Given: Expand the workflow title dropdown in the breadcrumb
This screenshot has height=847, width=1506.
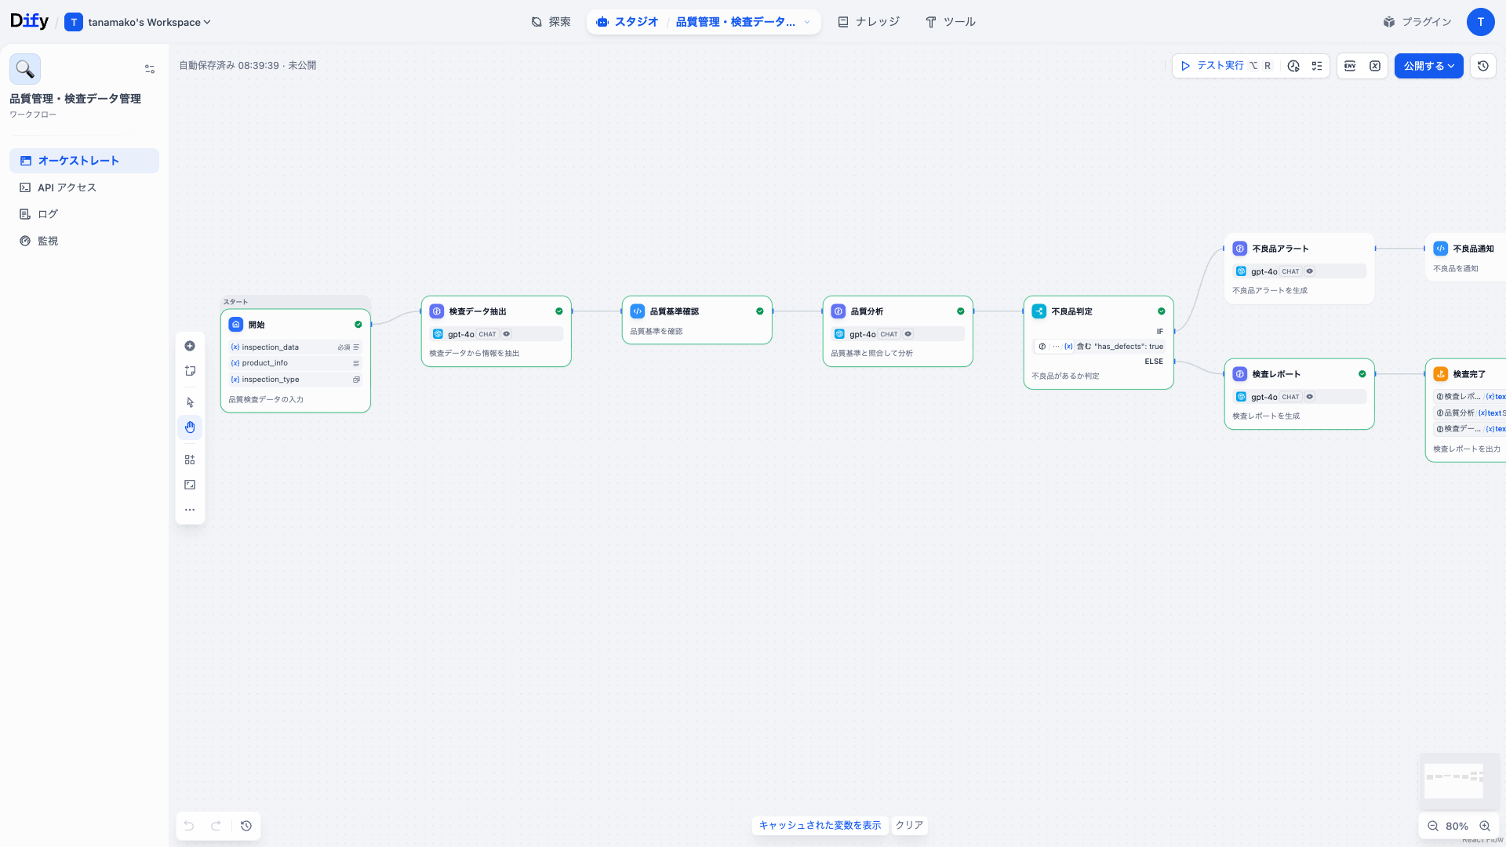Looking at the screenshot, I should 807,22.
